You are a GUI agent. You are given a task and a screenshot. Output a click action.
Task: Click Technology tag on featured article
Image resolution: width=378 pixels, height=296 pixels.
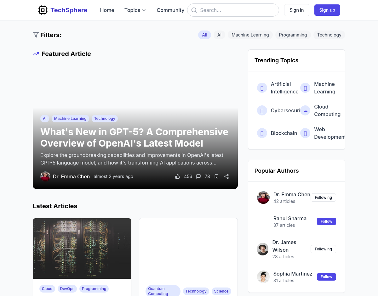[x=105, y=119]
